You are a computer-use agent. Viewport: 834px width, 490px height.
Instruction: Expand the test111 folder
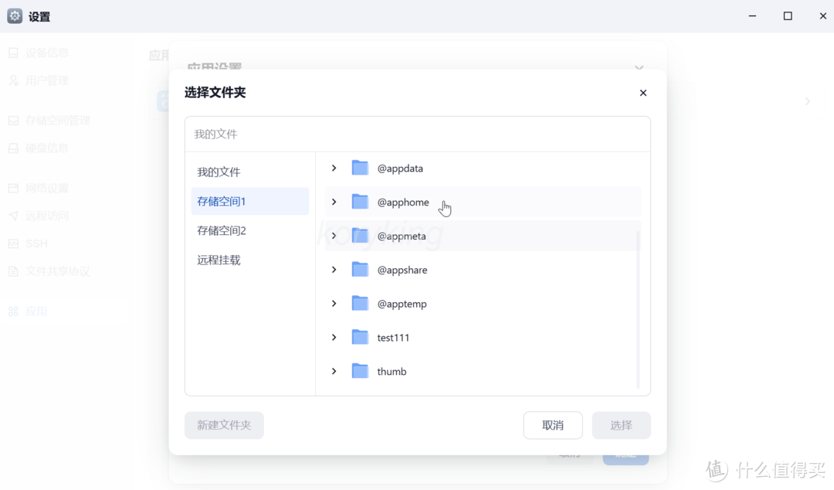tap(334, 337)
